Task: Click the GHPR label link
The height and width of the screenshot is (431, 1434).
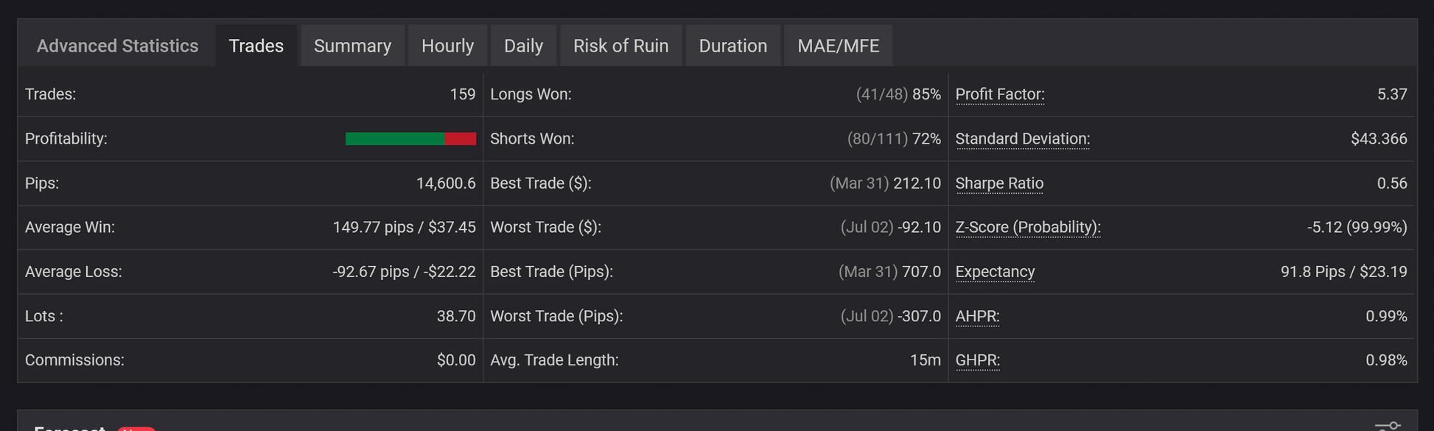Action: 977,360
